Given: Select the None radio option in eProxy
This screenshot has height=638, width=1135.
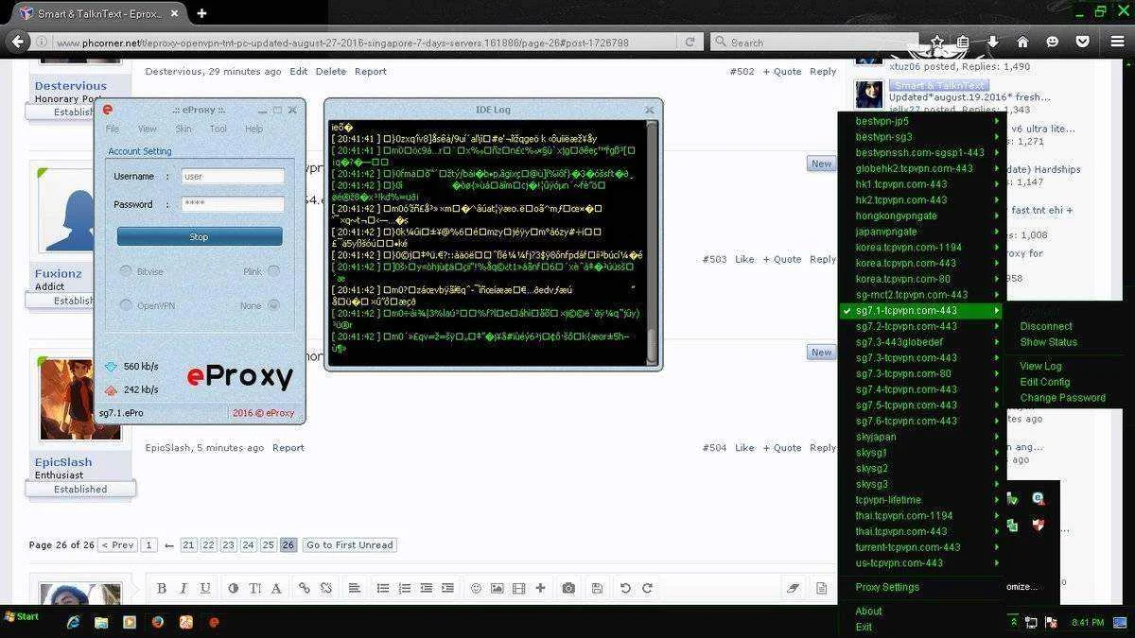Looking at the screenshot, I should pyautogui.click(x=273, y=305).
